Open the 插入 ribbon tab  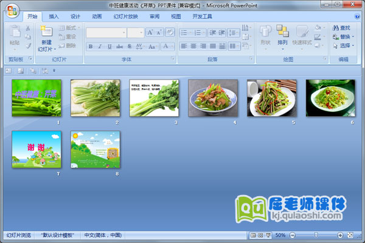54,16
